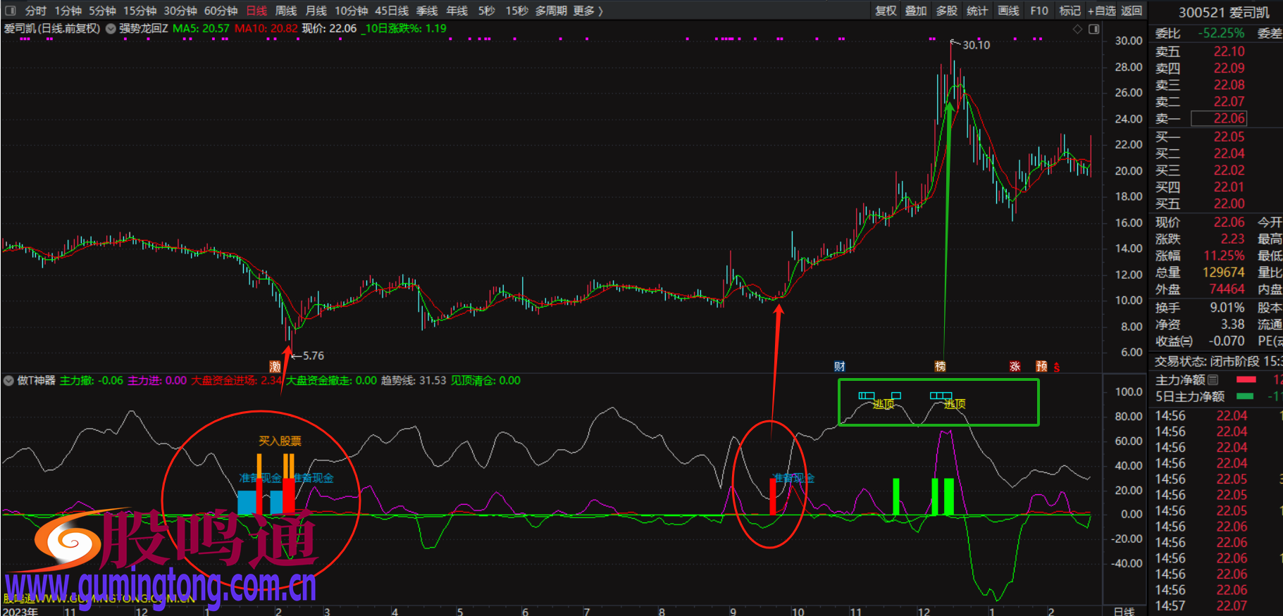The height and width of the screenshot is (616, 1283).
Task: Click the 预 forecast marker icon
Action: 1041,366
